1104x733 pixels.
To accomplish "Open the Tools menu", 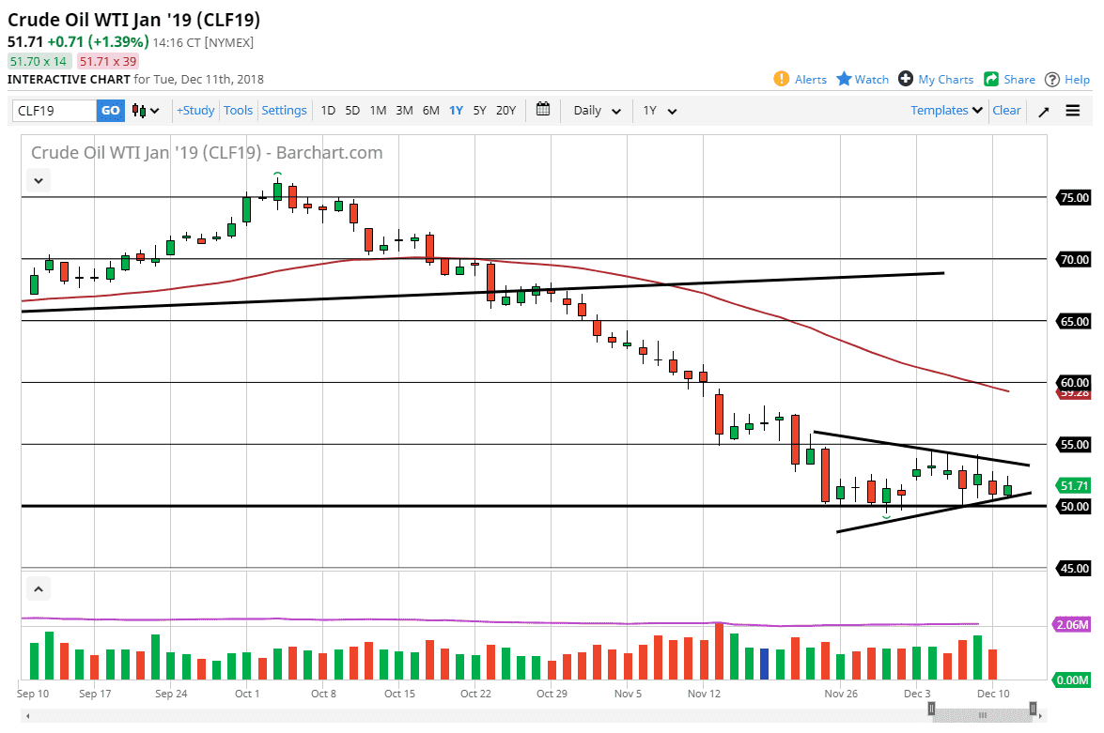I will 238,111.
